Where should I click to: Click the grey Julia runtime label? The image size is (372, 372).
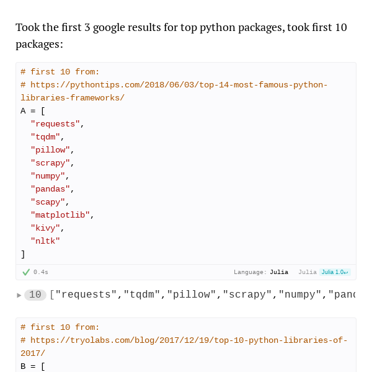coord(308,272)
